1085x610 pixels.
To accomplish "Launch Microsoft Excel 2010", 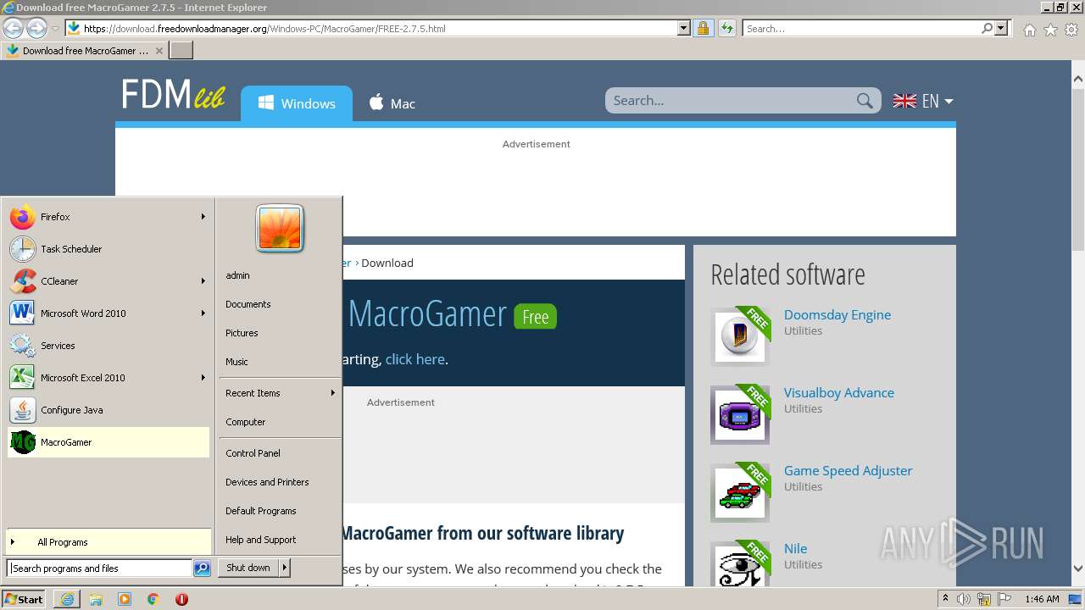I will click(108, 378).
